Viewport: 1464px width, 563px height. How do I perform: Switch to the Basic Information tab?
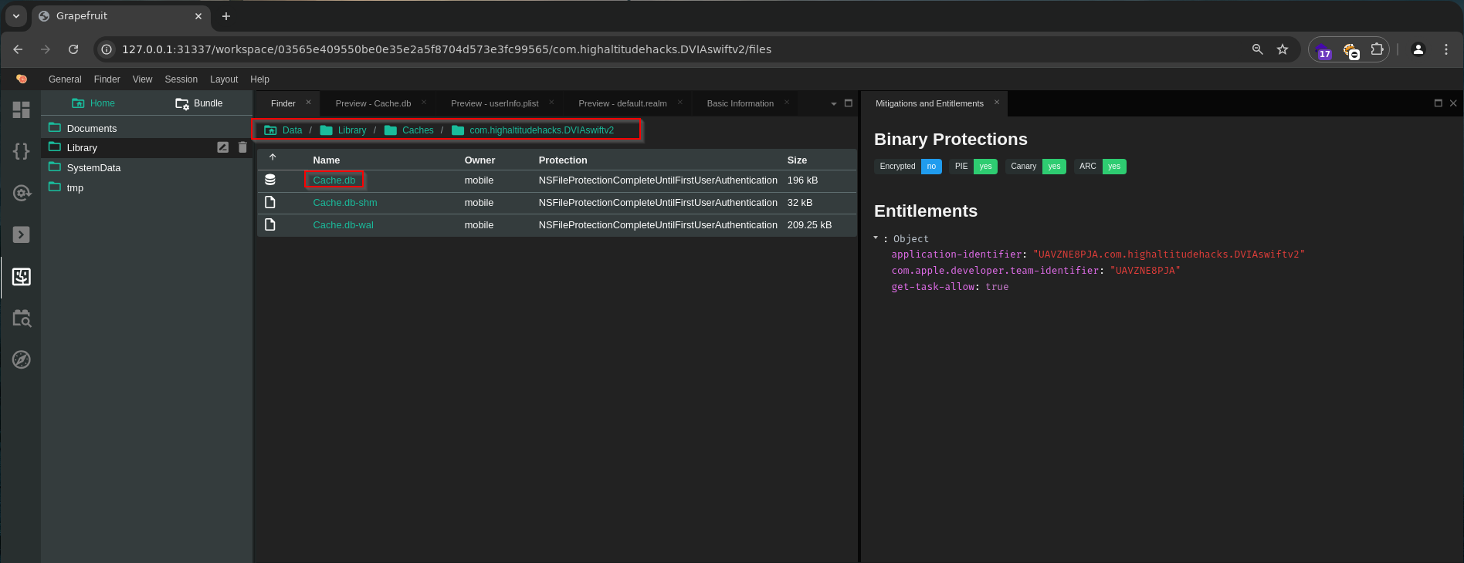pos(740,103)
